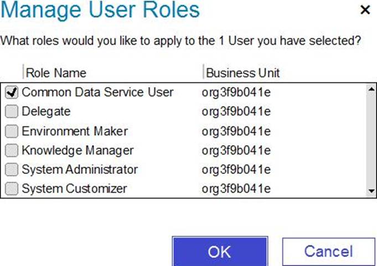Click the scroll up arrow in roles list
The width and height of the screenshot is (377, 266).
coord(371,89)
